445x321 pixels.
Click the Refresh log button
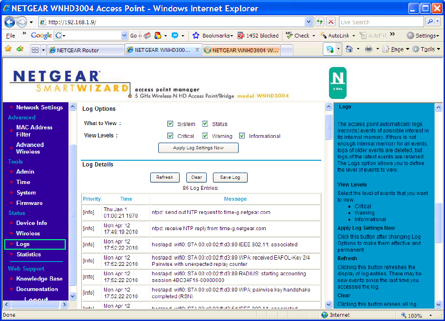[164, 177]
